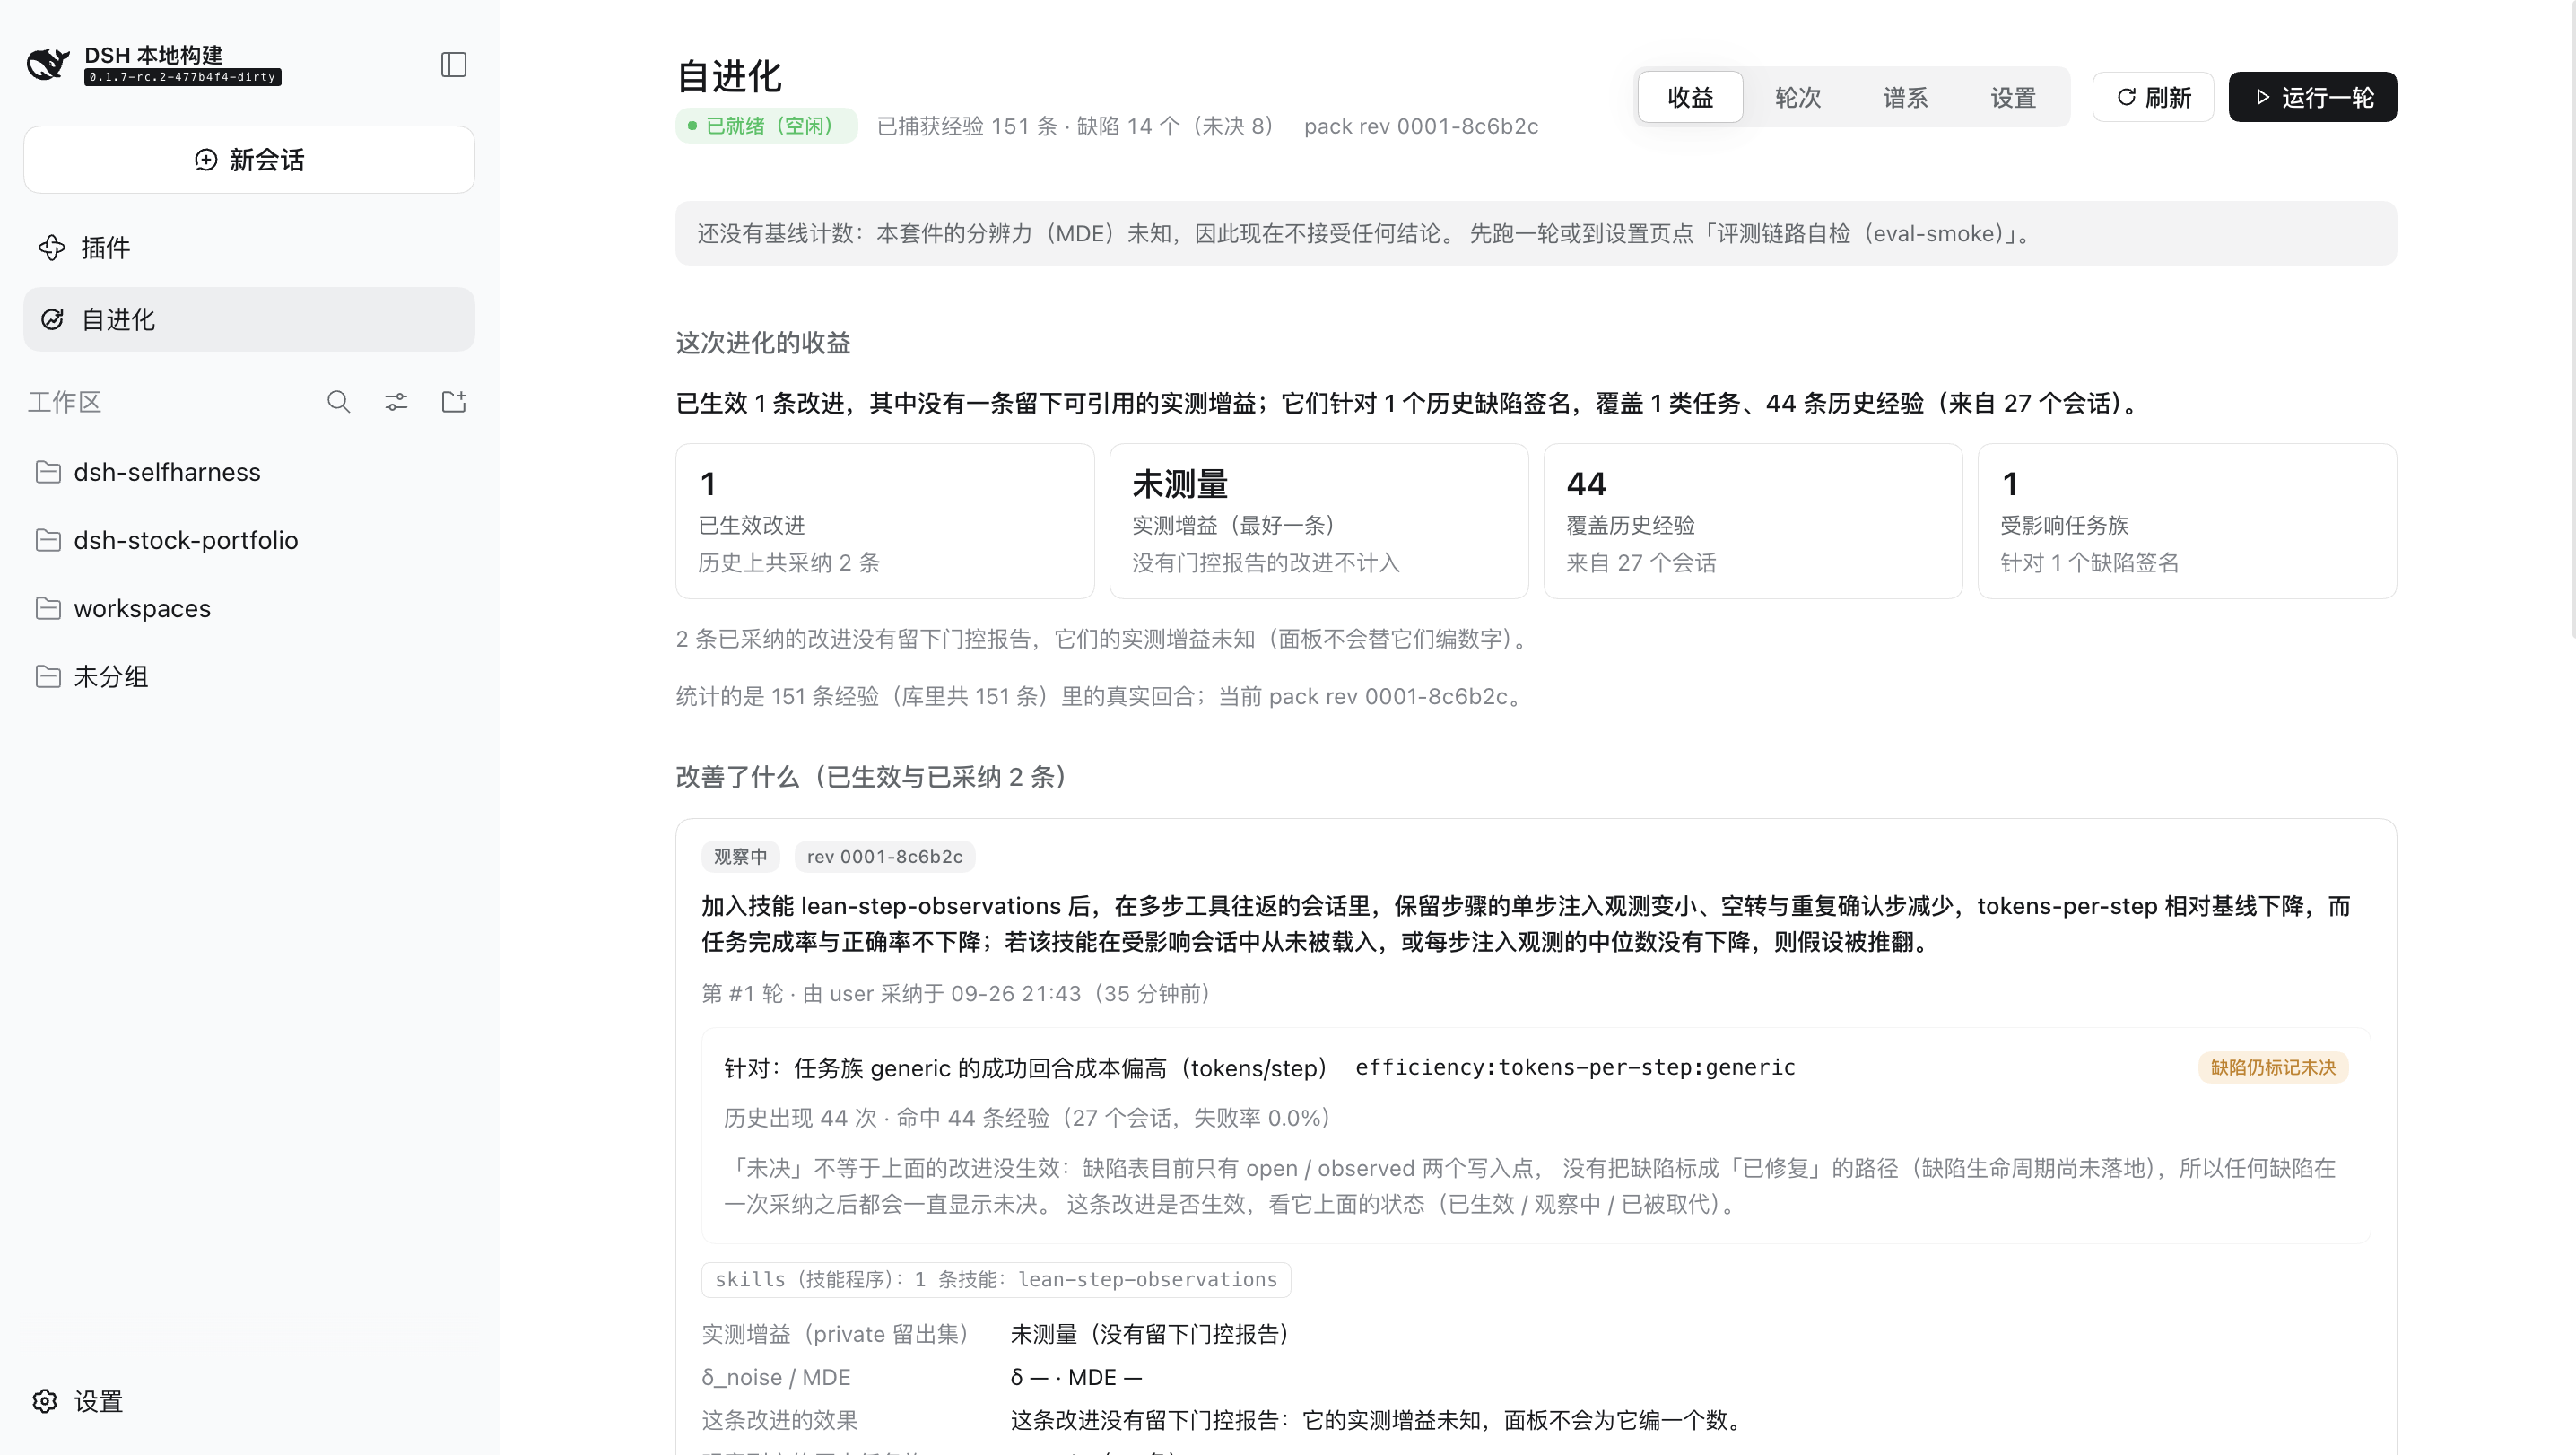Viewport: 2576px width, 1455px height.
Task: Click the 缺陷仍标记未决 badge
Action: [2273, 1068]
